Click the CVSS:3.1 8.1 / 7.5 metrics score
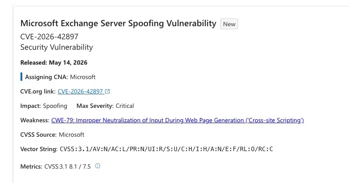The height and width of the screenshot is (183, 349). coord(68,166)
